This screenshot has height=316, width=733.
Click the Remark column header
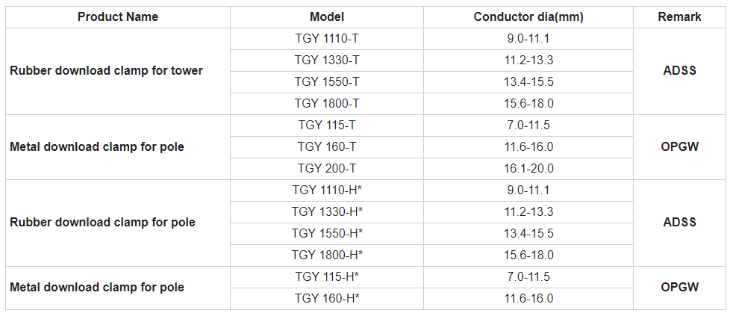(679, 16)
